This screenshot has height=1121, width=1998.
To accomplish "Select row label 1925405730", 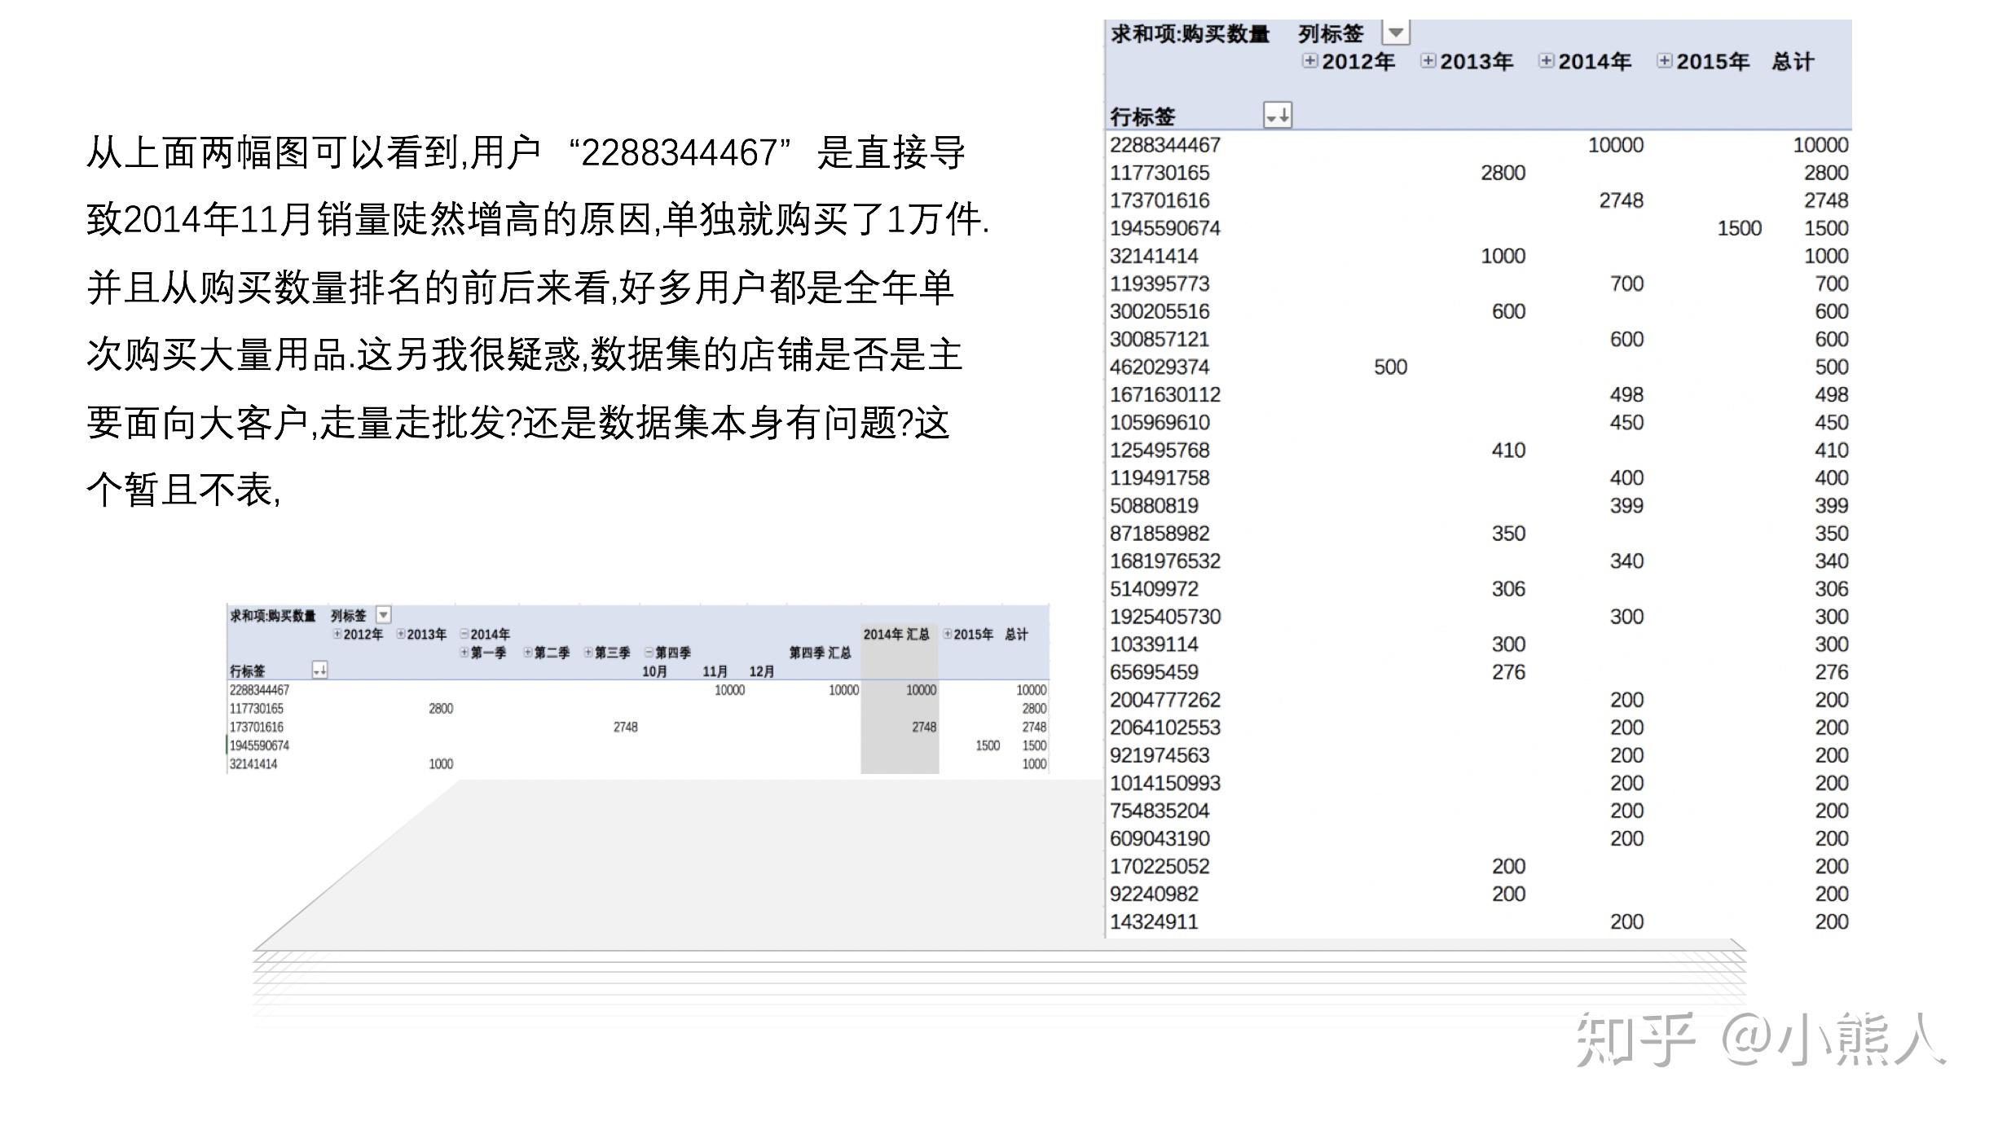I will click(x=1165, y=616).
